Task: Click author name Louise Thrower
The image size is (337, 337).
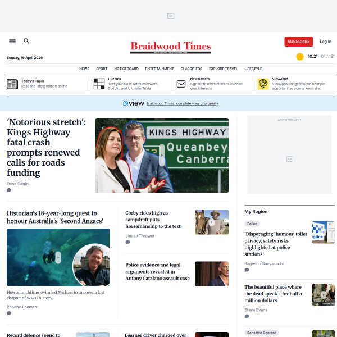Action: pyautogui.click(x=140, y=236)
